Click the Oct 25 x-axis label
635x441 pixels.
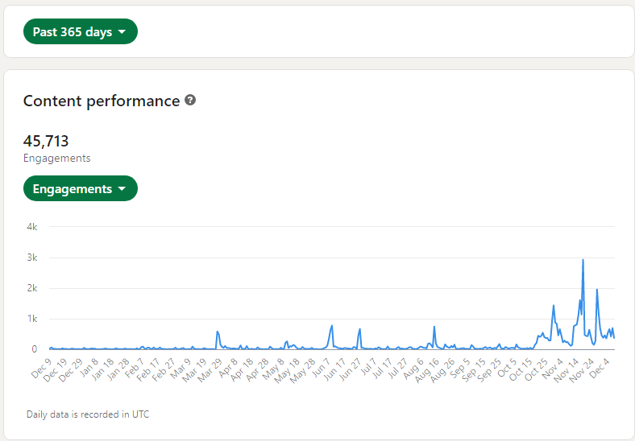[x=536, y=369]
